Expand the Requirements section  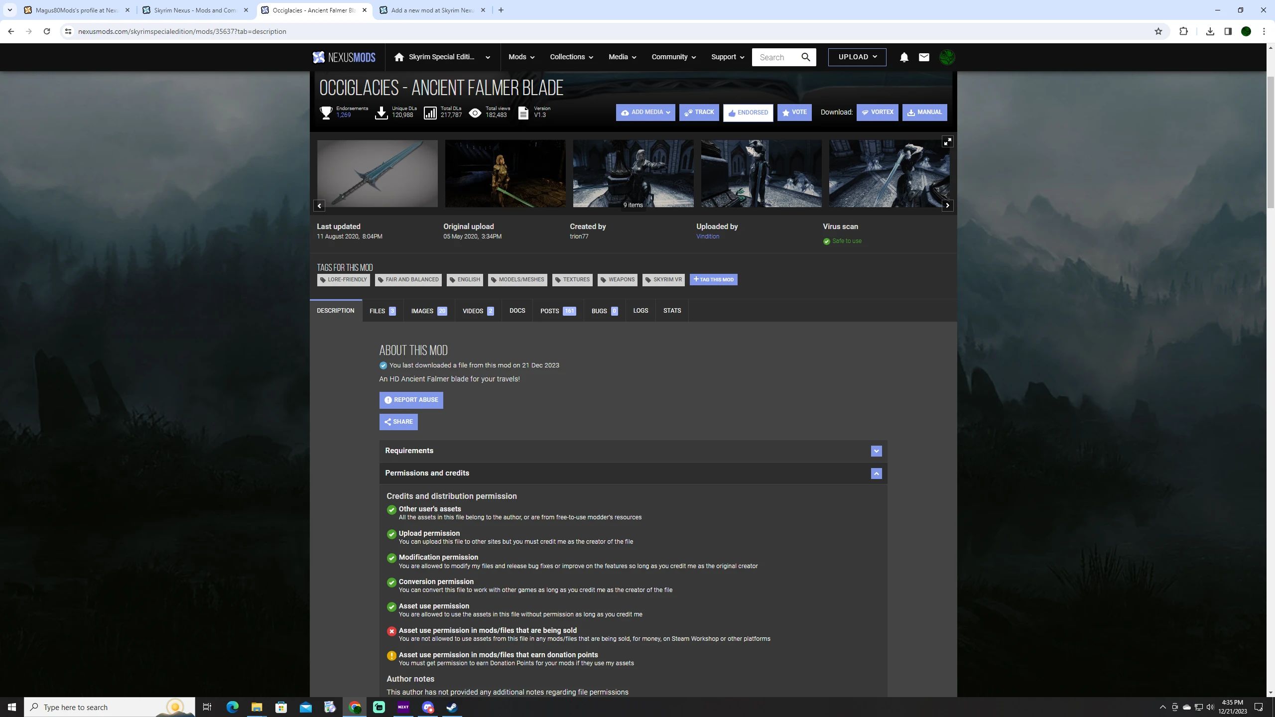[876, 451]
